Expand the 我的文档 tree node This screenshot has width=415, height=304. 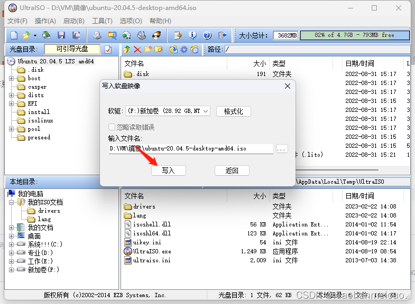[x=11, y=227]
